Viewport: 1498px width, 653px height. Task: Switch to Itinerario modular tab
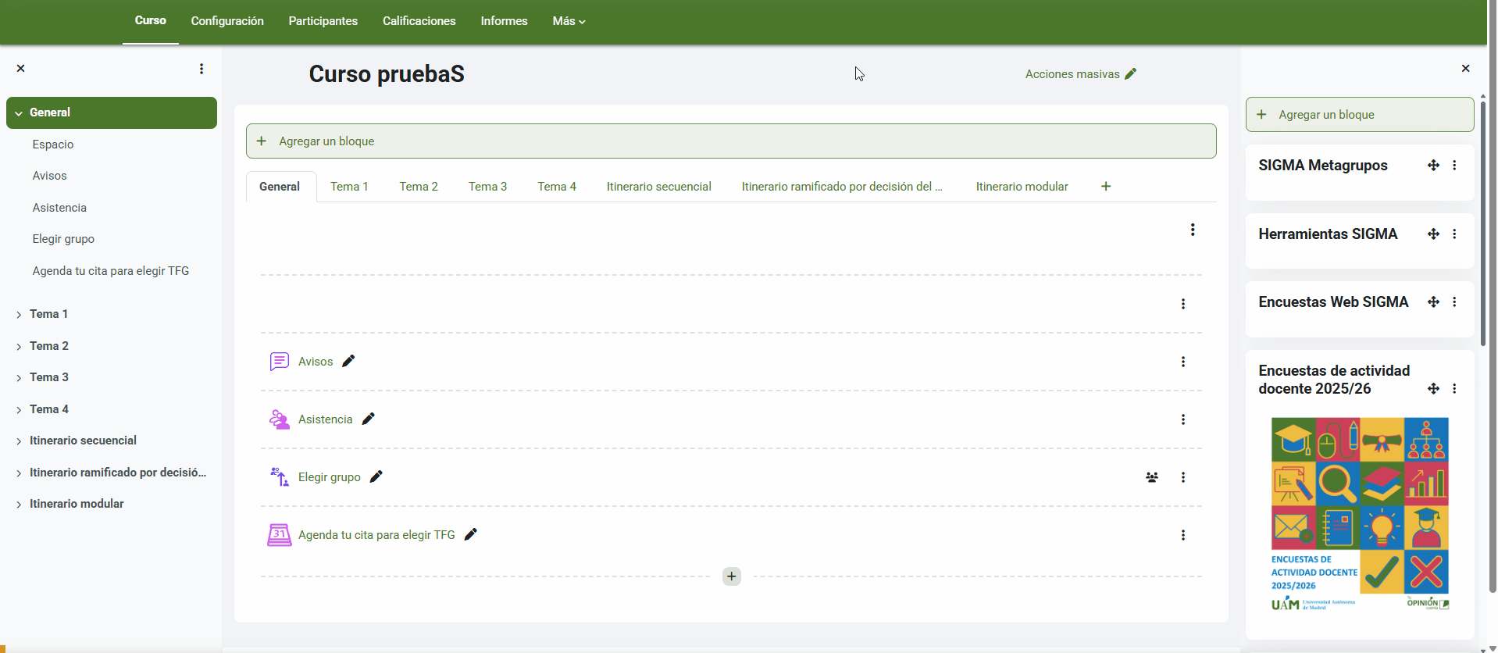1022,186
